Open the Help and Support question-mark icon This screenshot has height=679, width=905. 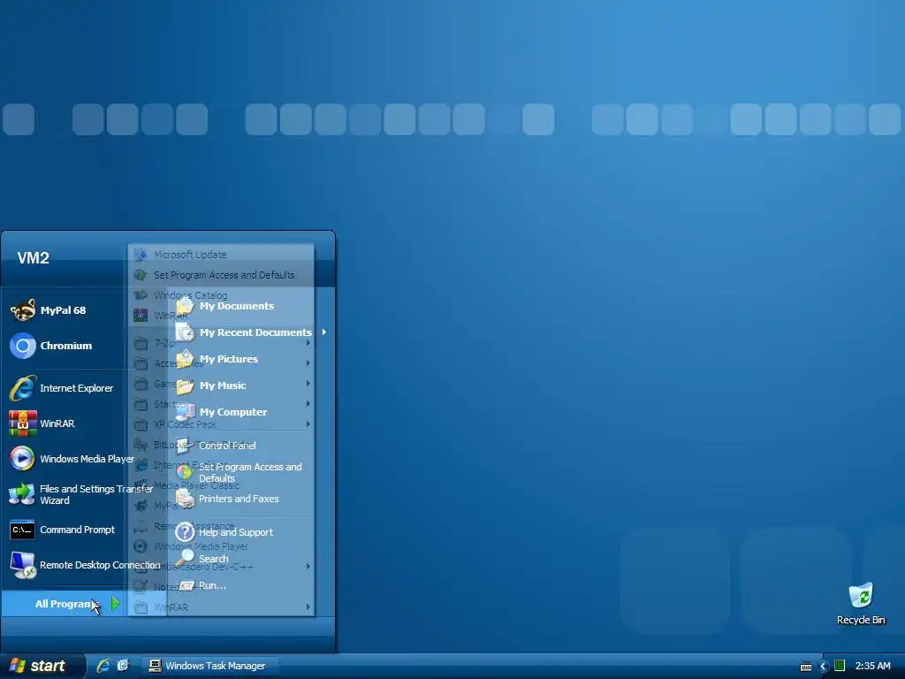pyautogui.click(x=185, y=531)
